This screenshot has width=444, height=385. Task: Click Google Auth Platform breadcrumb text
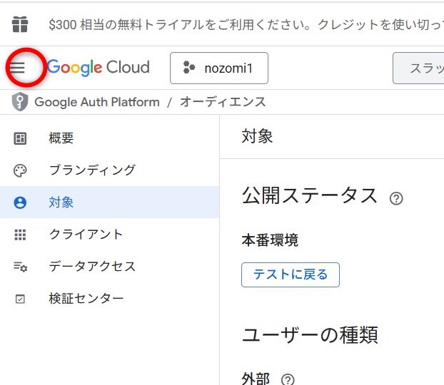click(97, 102)
